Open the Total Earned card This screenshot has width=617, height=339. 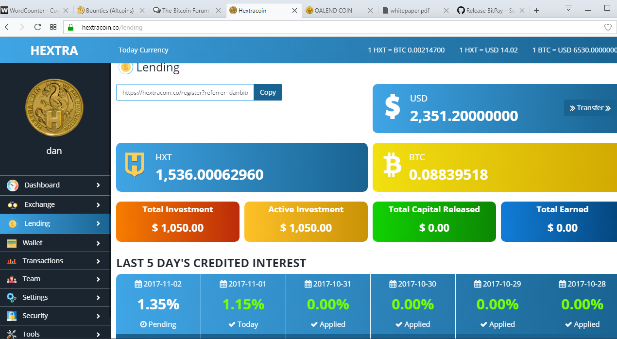[559, 221]
